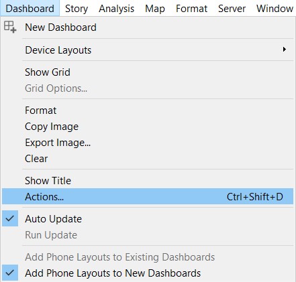Screen dimensions: 296x282
Task: Select New Dashboard menu entry
Action: point(148,27)
